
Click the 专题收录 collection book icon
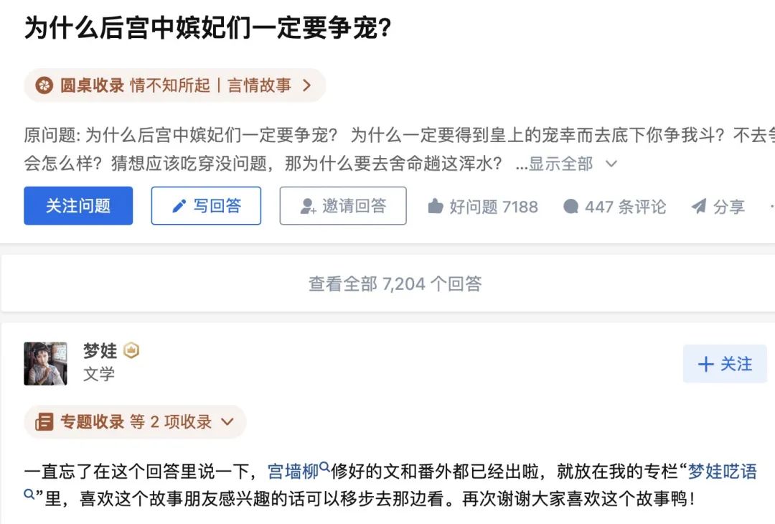[44, 422]
